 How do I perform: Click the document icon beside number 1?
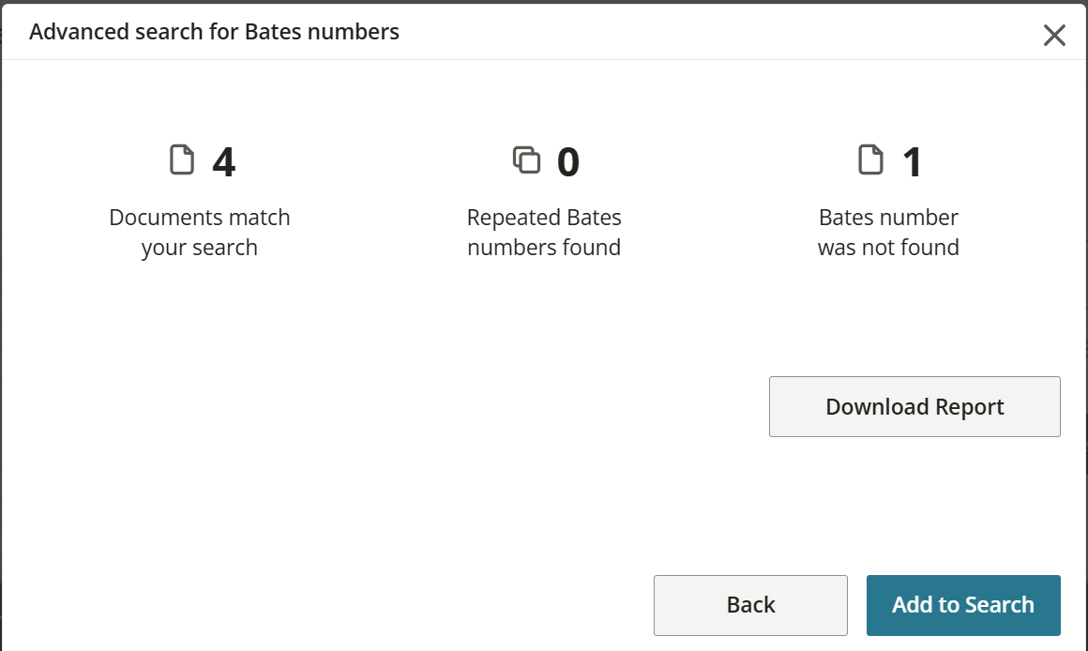tap(870, 159)
